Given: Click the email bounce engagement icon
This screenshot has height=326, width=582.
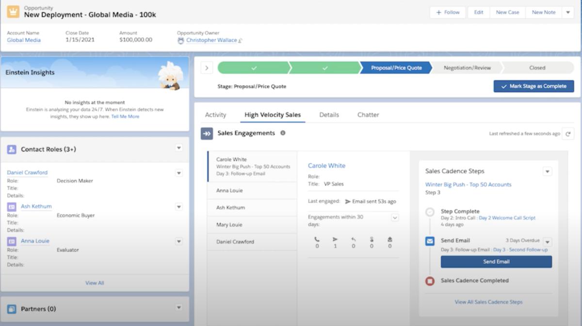Looking at the screenshot, I should click(x=389, y=239).
